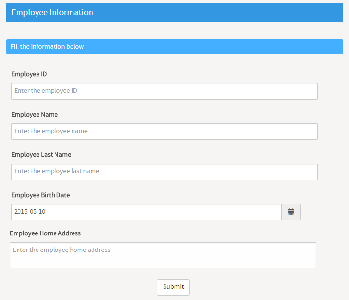The height and width of the screenshot is (300, 349).
Task: Click the Employee Home Address label
Action: click(45, 233)
